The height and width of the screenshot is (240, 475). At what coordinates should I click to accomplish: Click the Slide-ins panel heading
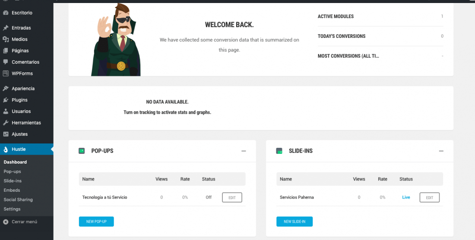[x=301, y=151]
